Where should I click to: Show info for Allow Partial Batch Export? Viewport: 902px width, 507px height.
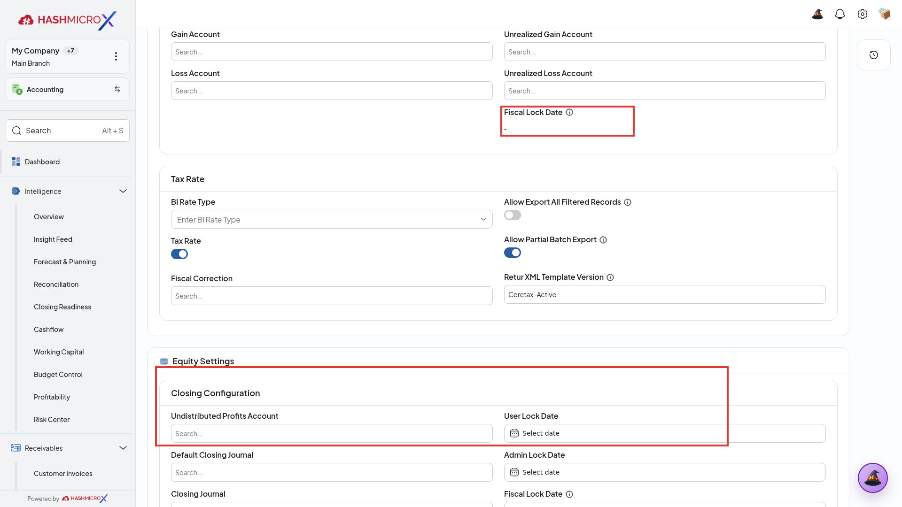(604, 240)
